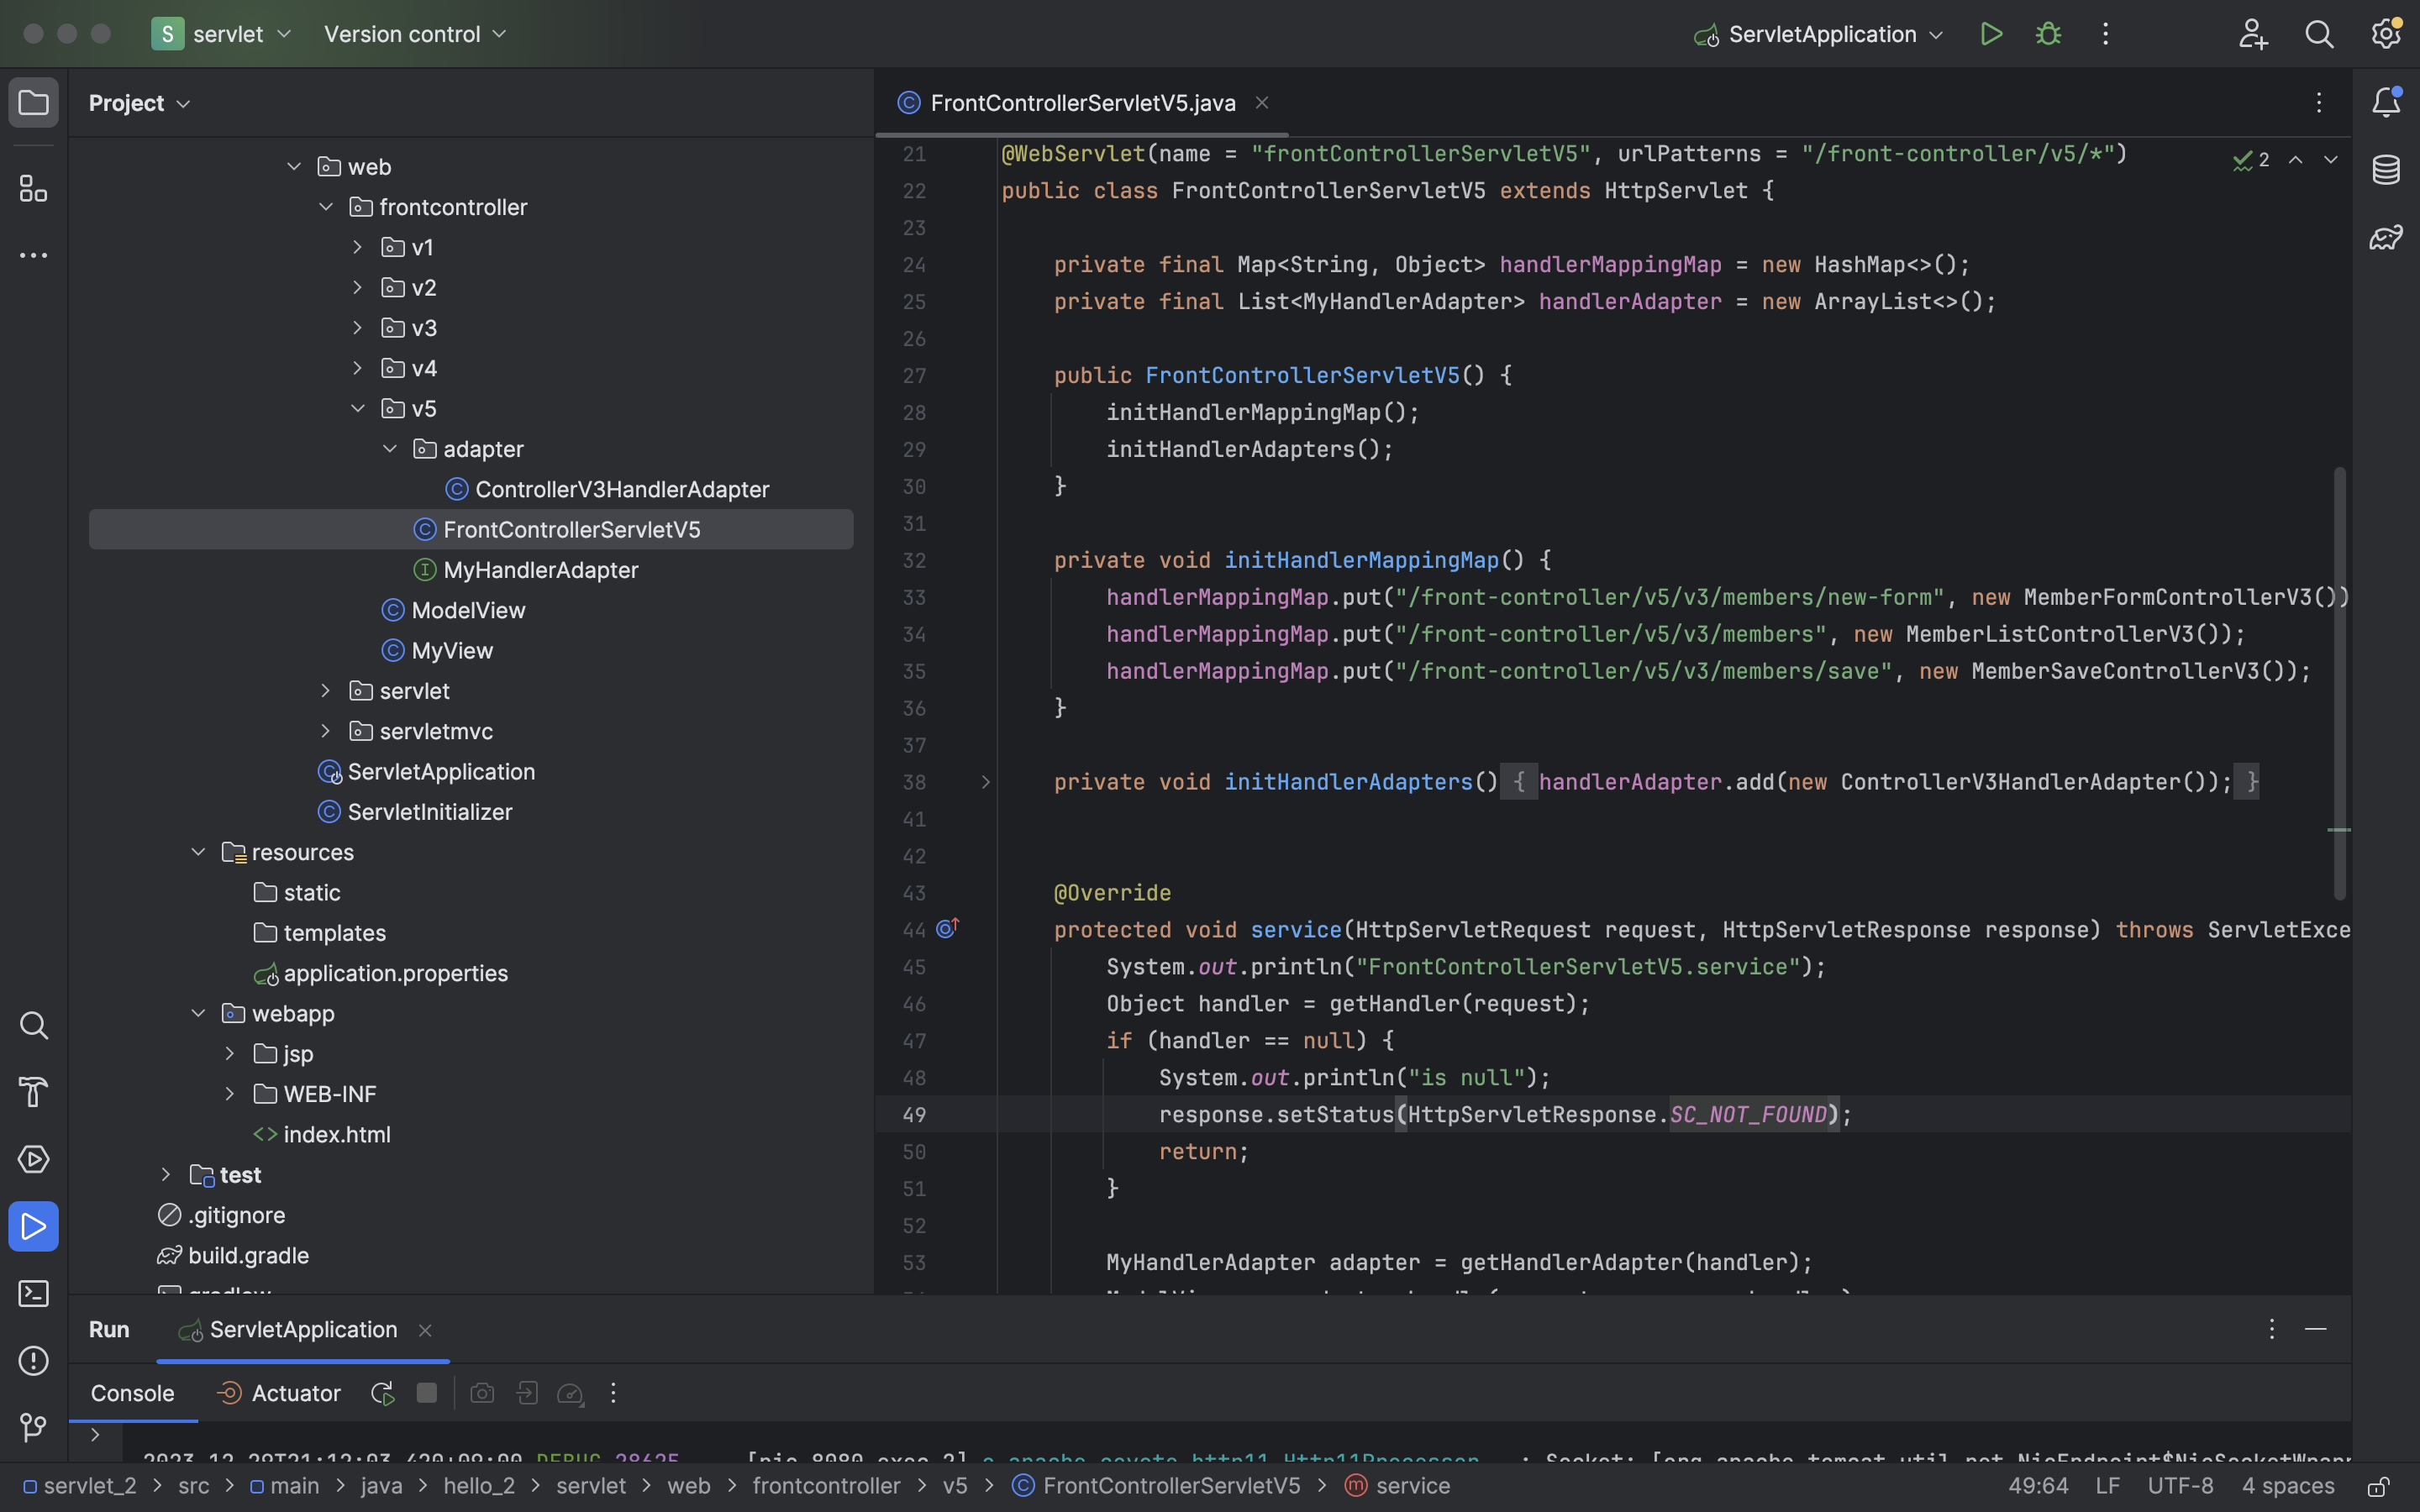2420x1512 pixels.
Task: Open the Git tool window icon
Action: tap(33, 1427)
